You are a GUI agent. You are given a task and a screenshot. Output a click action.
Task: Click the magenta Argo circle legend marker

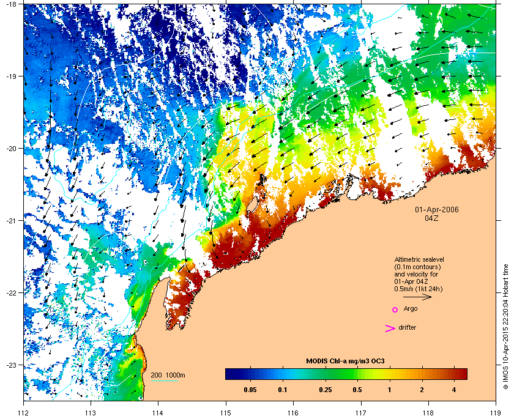tap(395, 310)
